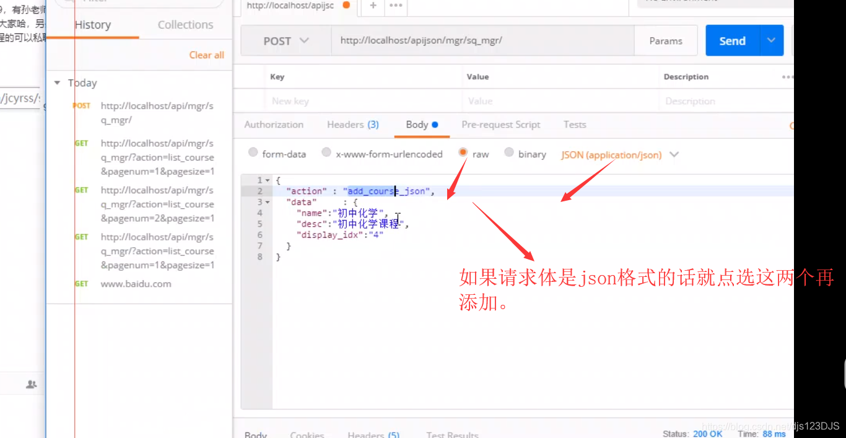846x438 pixels.
Task: Open the Tests tab
Action: [x=575, y=125]
